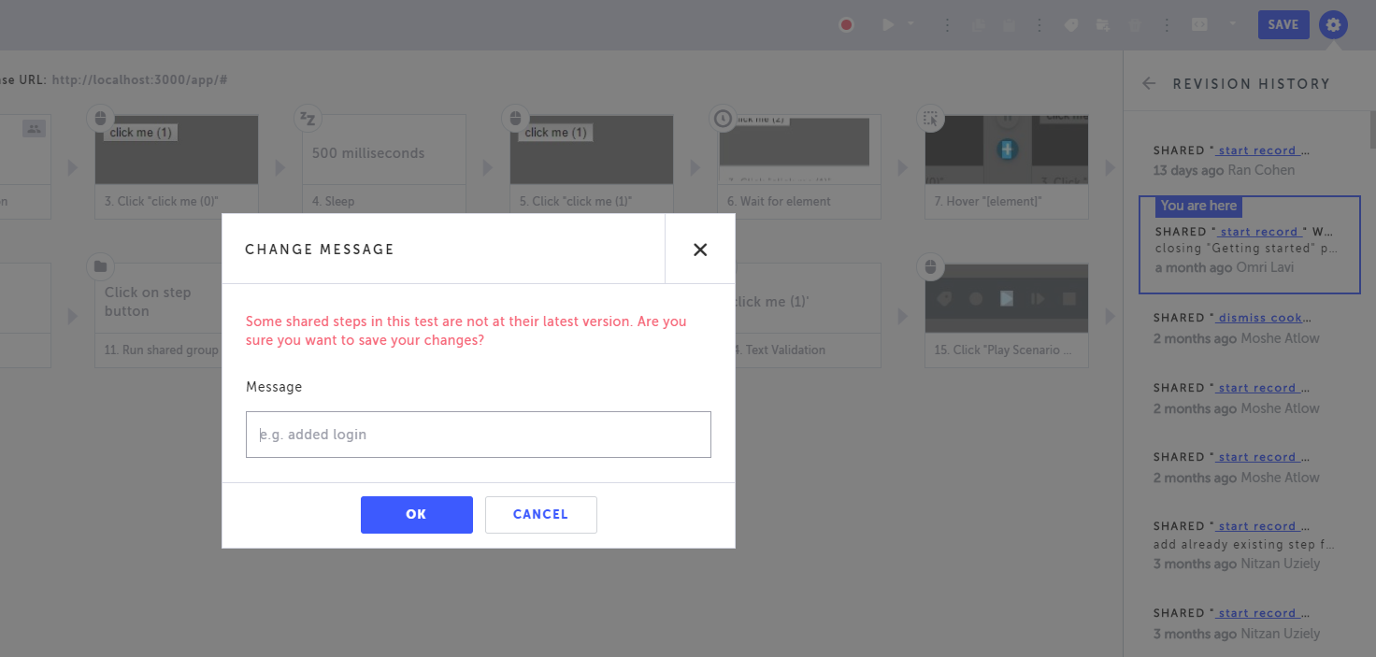
Task: Open 'start record' link above 'add already existing step'
Action: 1257,526
